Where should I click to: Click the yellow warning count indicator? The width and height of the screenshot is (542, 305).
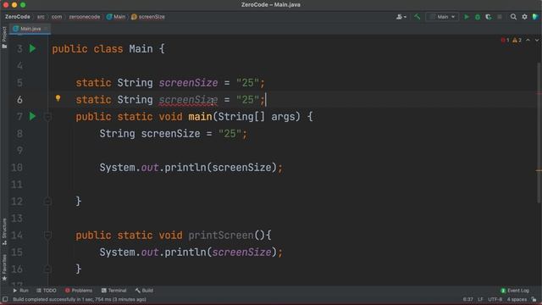click(517, 40)
